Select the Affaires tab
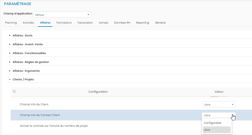Screen dimensions: 252x135 click(45, 23)
